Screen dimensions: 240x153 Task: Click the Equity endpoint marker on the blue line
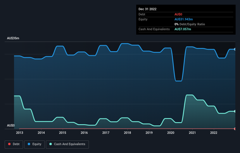coord(235,49)
